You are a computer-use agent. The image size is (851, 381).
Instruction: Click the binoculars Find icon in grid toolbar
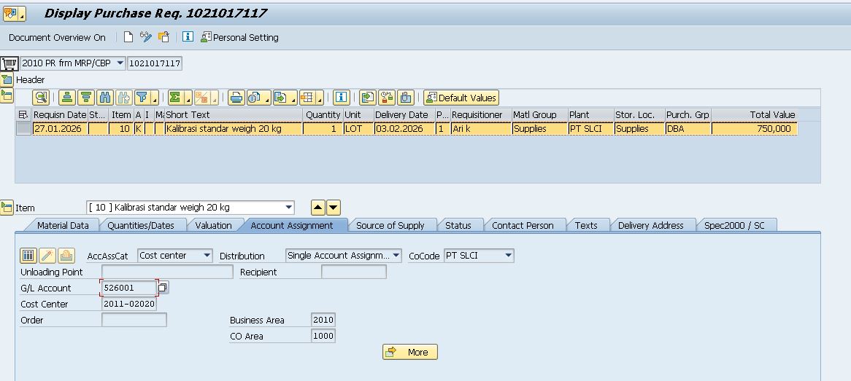[104, 98]
